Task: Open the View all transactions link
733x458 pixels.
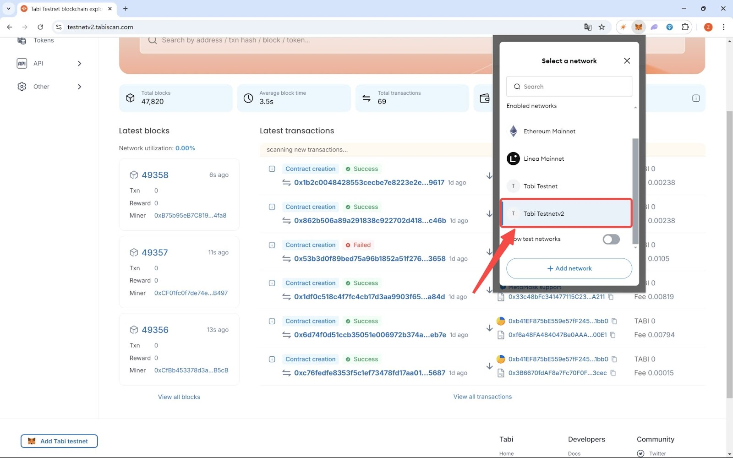Action: (482, 397)
